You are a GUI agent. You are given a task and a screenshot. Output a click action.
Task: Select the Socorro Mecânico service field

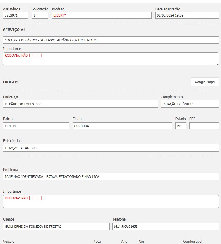(x=111, y=40)
